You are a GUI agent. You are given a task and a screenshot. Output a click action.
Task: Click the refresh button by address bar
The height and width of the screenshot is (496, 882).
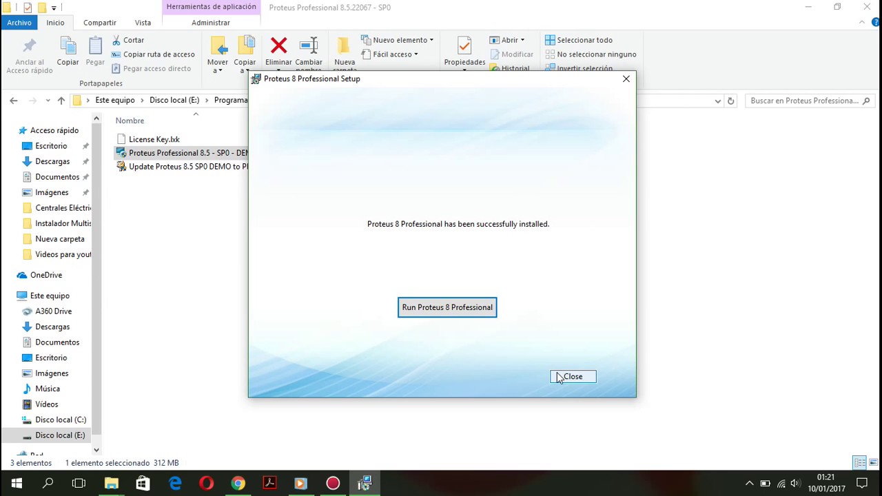730,101
